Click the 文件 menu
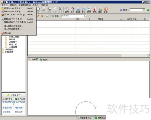This screenshot has width=151, height=120. pos(5,5)
